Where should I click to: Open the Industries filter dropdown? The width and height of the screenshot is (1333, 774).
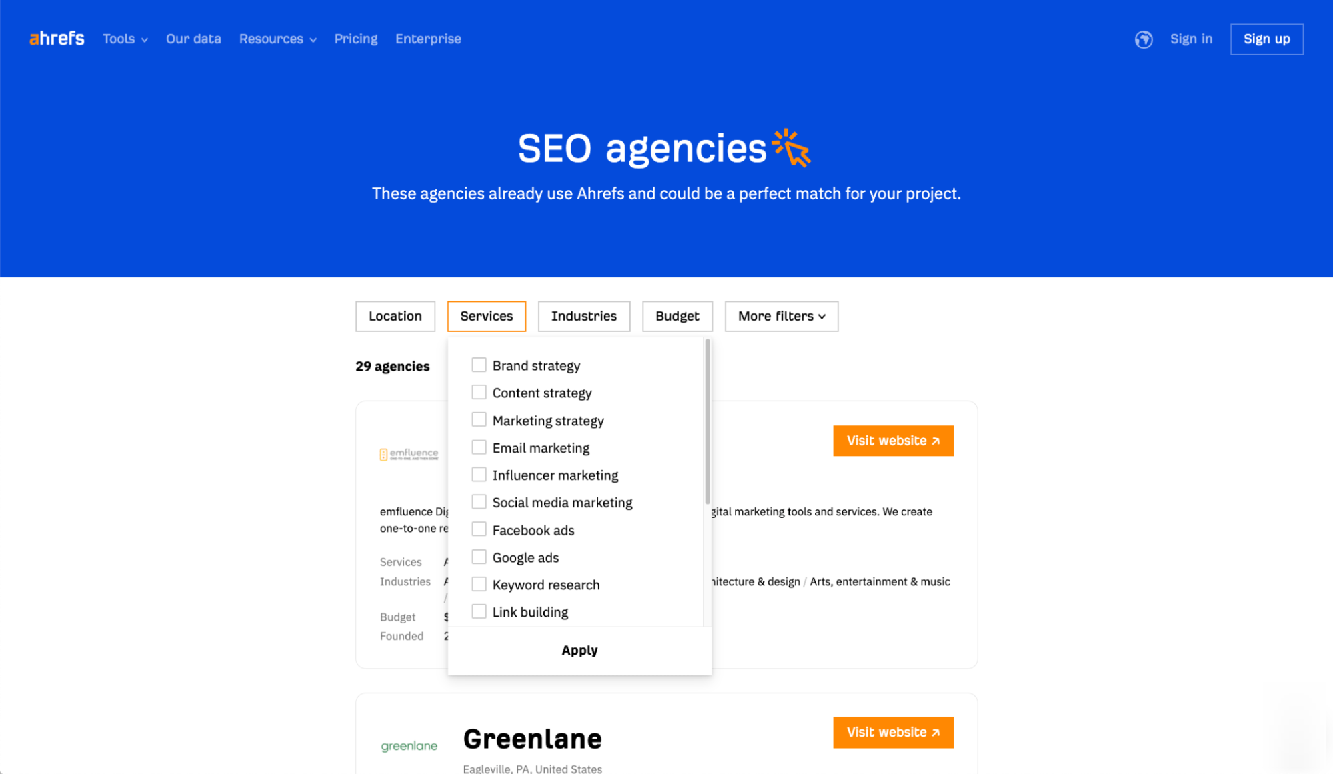[584, 316]
